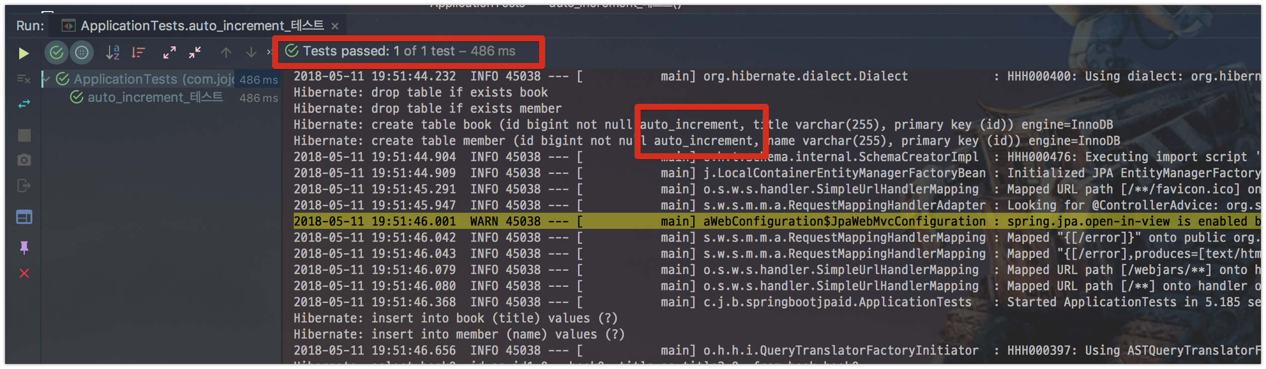Pin the Run tab
Screen dimensions: 1266x369
24,248
